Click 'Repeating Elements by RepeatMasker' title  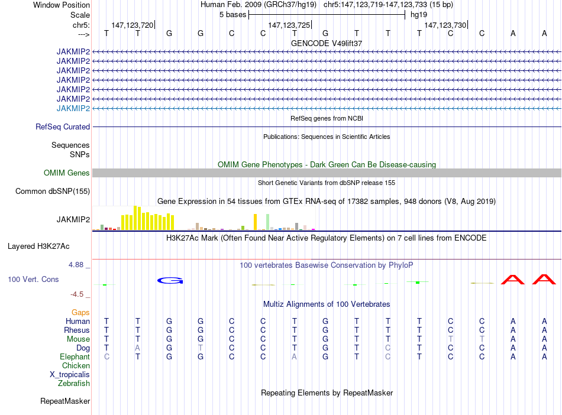click(x=327, y=393)
